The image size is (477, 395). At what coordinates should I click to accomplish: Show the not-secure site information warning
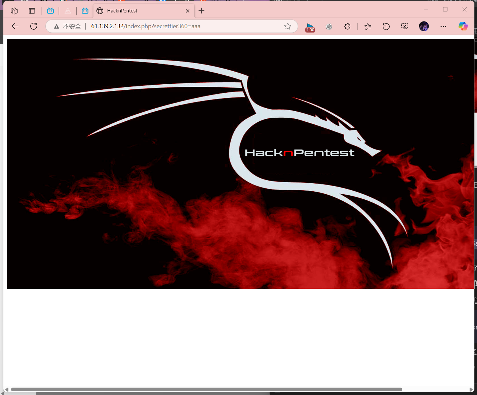click(x=68, y=26)
